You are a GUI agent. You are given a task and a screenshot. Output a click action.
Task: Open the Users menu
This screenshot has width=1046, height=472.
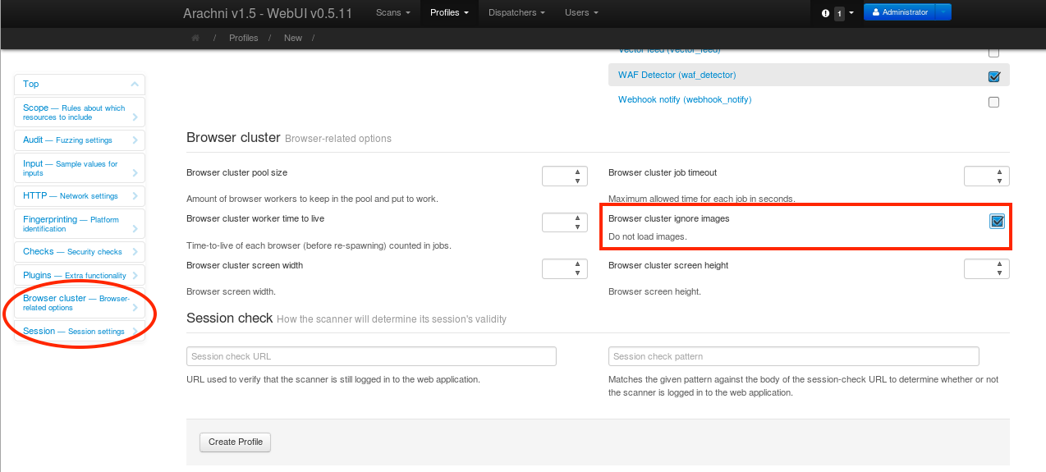pos(581,12)
